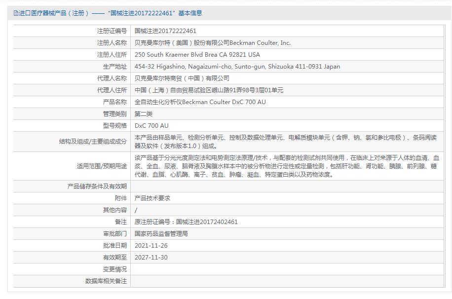
Task: Select the management class value "第二类"
Action: coord(144,113)
